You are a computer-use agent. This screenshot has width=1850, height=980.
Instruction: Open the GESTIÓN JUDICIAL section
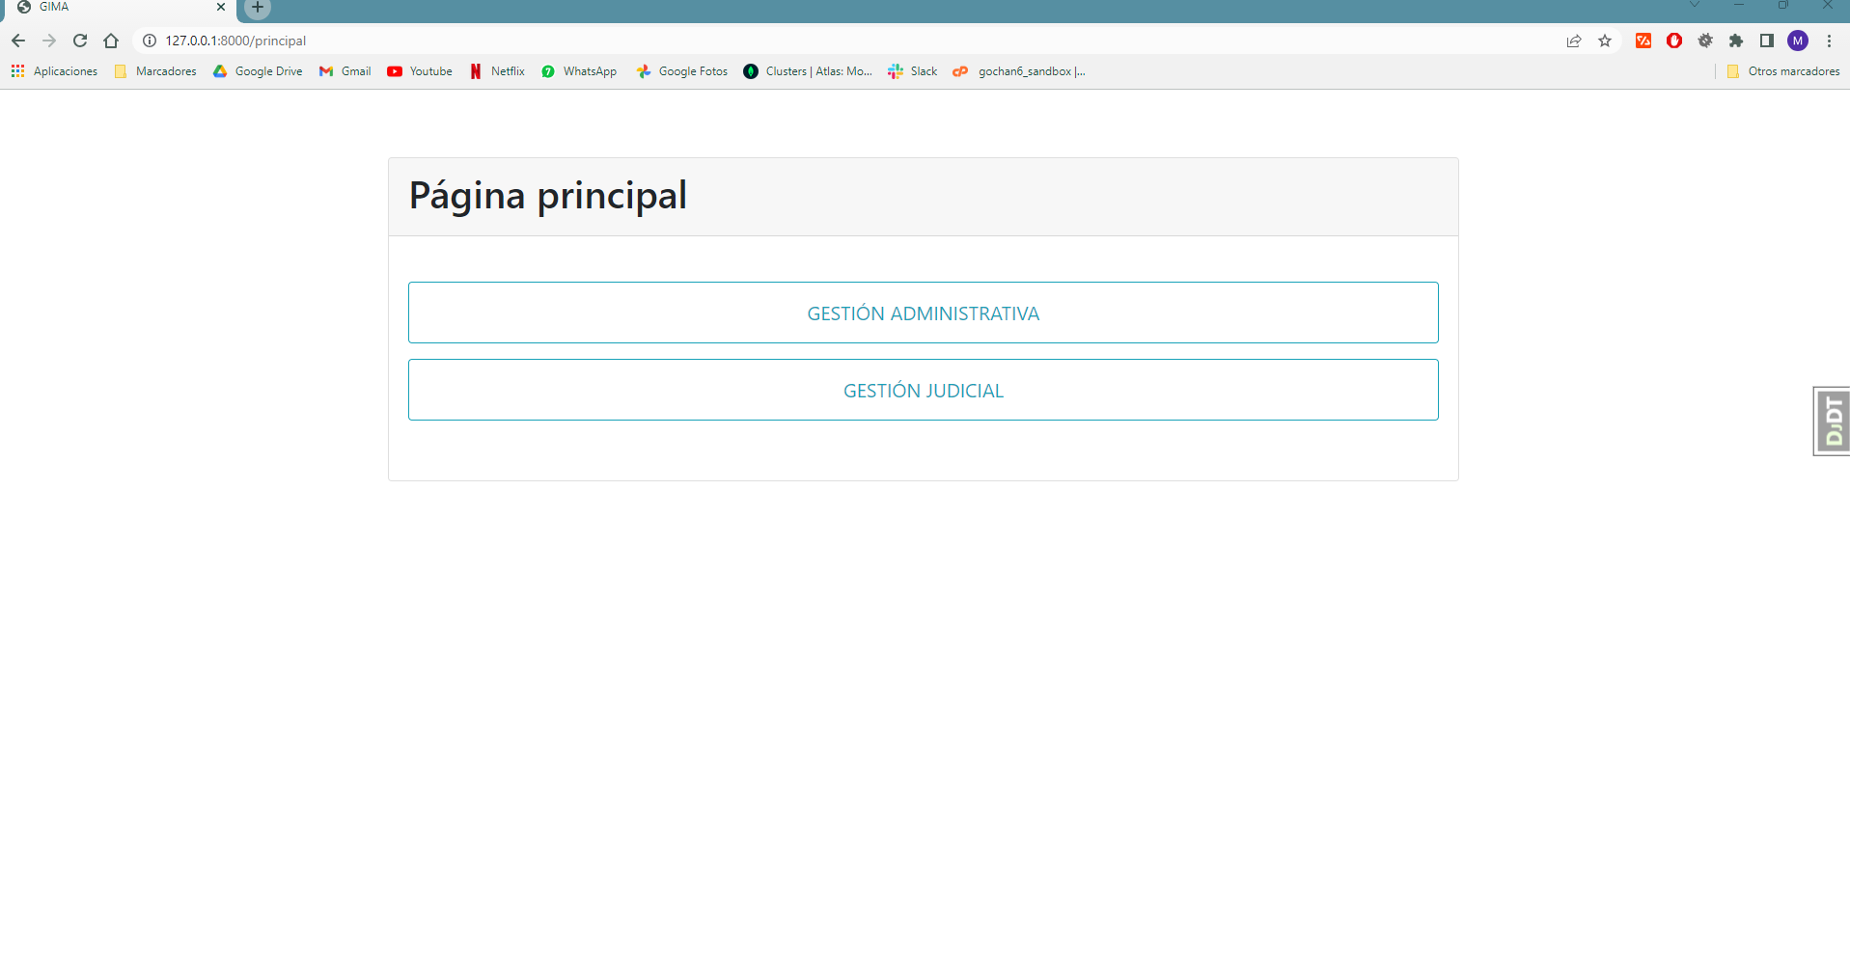point(923,390)
